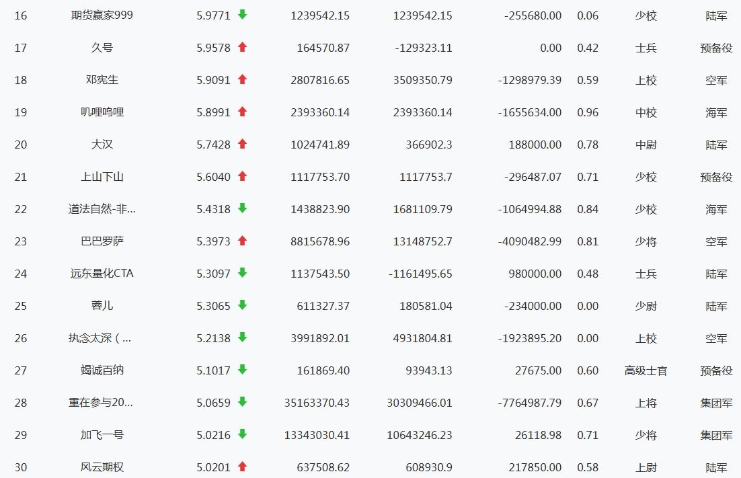
Task: Click score value 5.7428 for 大汉
Action: [x=213, y=145]
